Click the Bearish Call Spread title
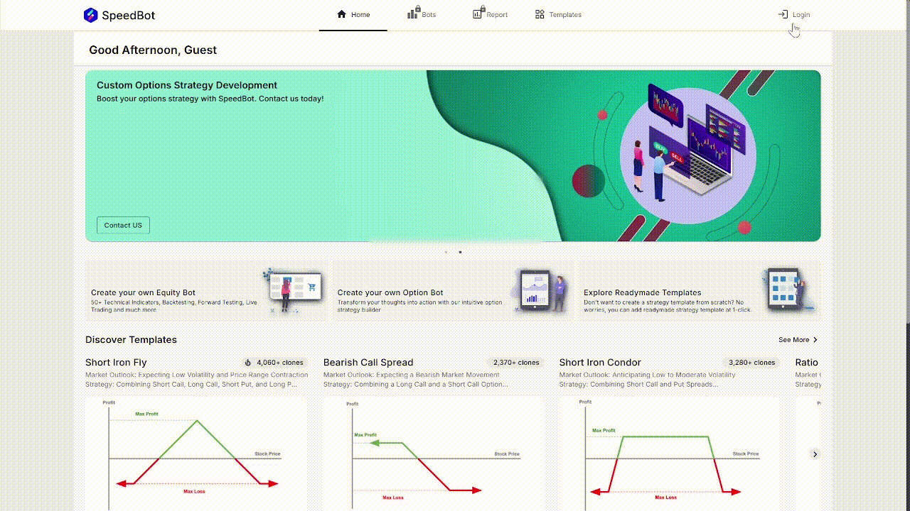The image size is (910, 511). (368, 363)
